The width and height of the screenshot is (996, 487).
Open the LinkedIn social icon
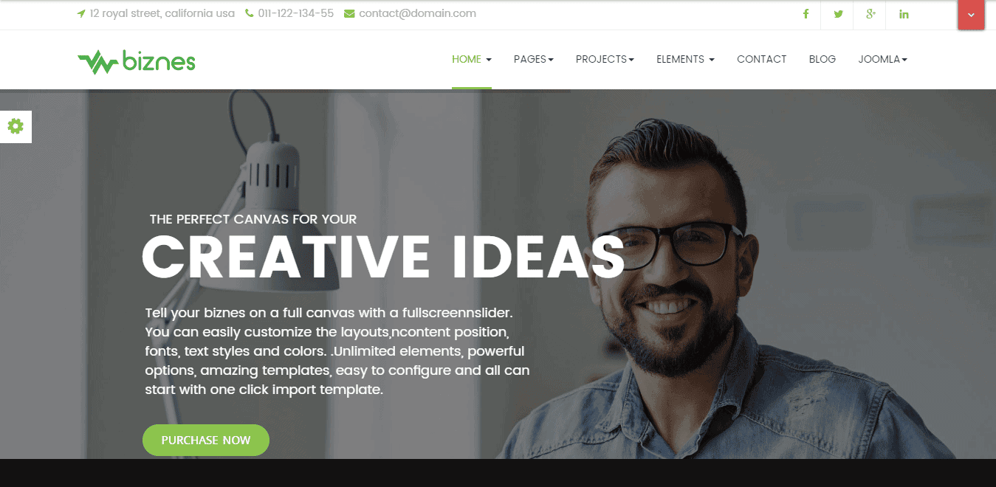pyautogui.click(x=904, y=14)
